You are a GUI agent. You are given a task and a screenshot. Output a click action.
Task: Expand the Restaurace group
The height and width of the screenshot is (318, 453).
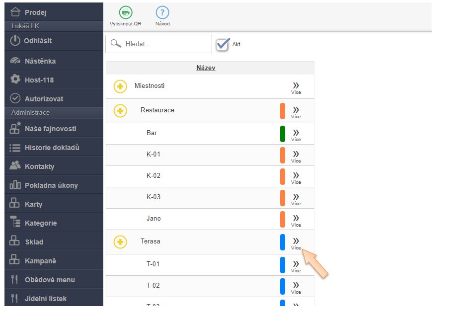click(x=120, y=110)
